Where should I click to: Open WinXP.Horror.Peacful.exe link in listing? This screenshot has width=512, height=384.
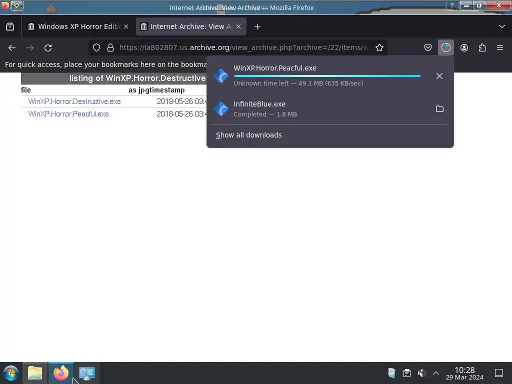click(x=68, y=114)
